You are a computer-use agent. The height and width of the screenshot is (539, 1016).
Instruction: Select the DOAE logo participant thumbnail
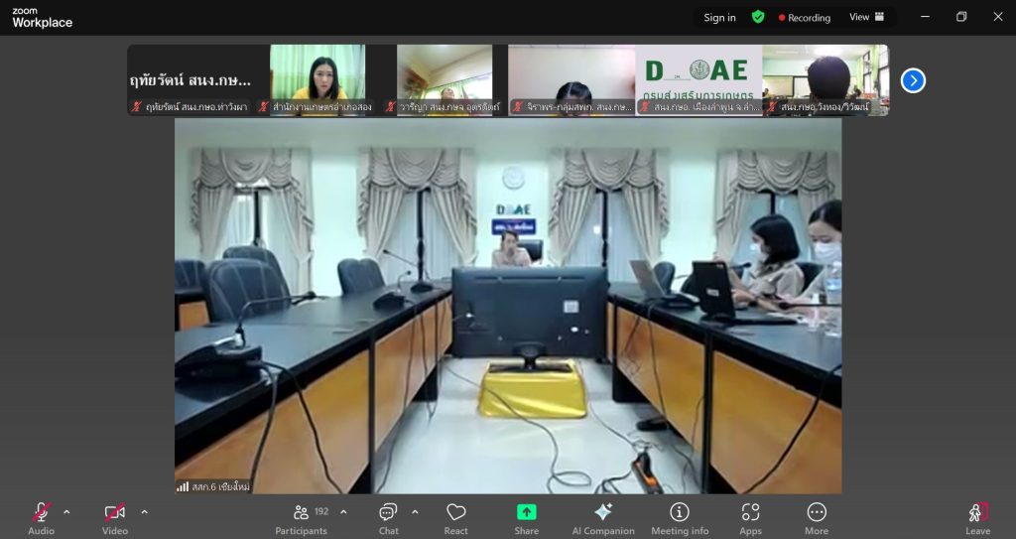tap(698, 79)
